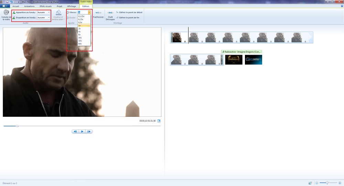Click the Disparition en fondu icon

(14, 18)
